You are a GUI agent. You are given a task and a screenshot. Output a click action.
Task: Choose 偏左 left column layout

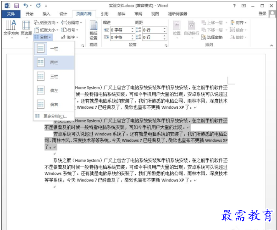pos(54,90)
